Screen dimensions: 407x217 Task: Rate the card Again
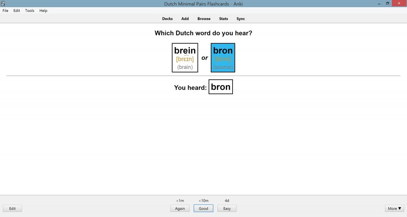(x=180, y=208)
